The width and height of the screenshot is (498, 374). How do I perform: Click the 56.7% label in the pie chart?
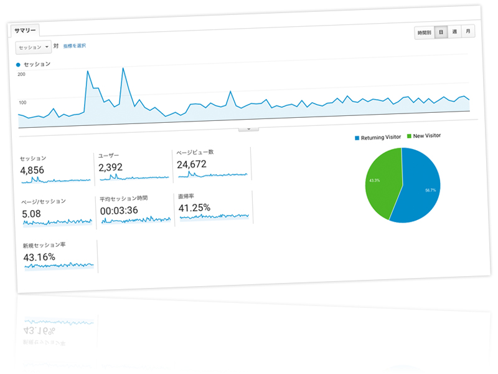point(430,191)
